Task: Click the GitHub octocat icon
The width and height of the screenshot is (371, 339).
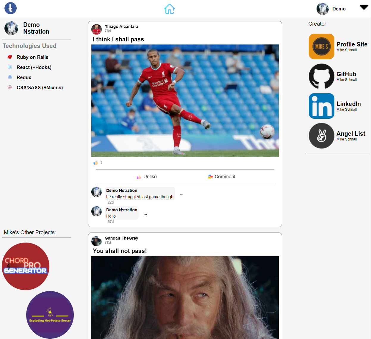Action: [322, 76]
